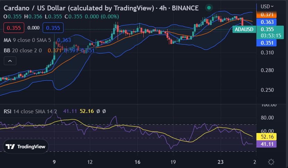Click the green market status dot
This screenshot has width=288, height=168.
pos(209,8)
